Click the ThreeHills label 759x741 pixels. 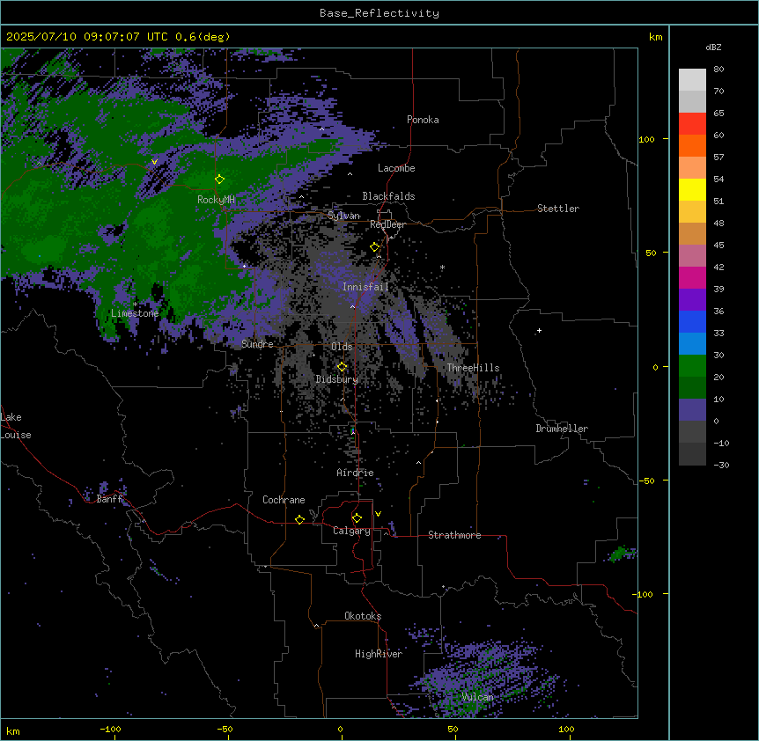coord(473,368)
